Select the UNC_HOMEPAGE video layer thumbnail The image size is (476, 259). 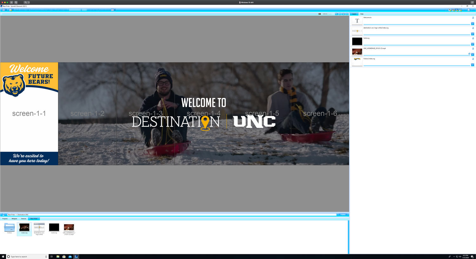tap(357, 52)
